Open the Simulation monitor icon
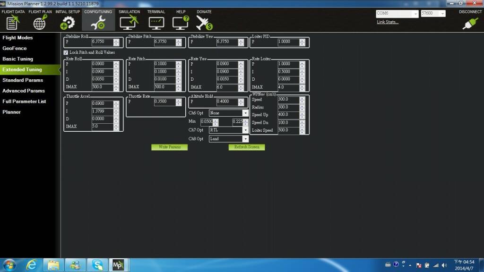This screenshot has width=484, height=272. pos(129,23)
